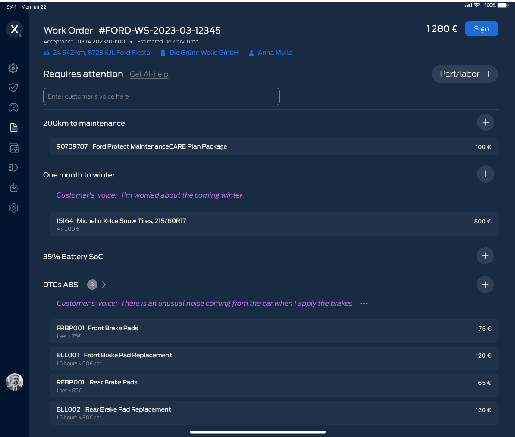Open Die Grüne Welle GmbH company link
The height and width of the screenshot is (437, 515).
[x=204, y=53]
